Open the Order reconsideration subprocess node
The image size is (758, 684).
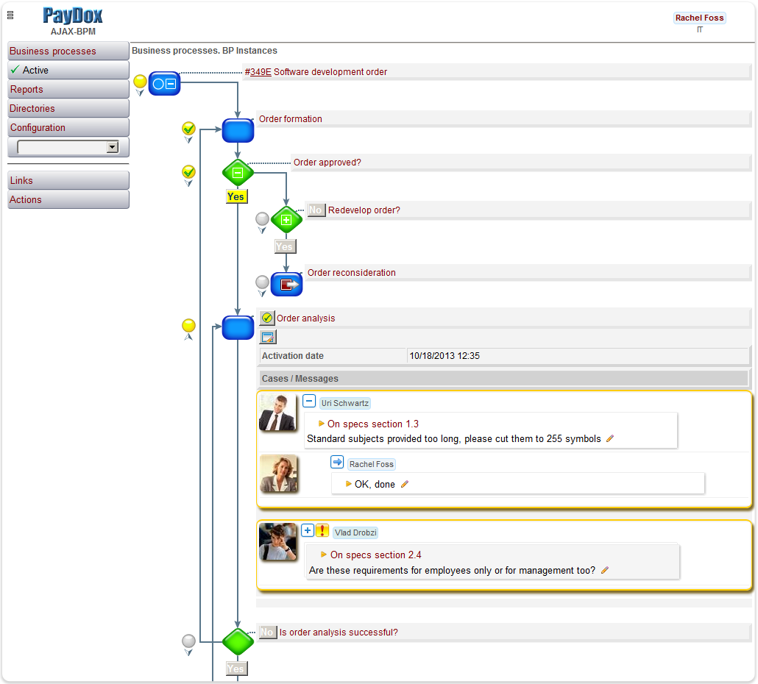tap(287, 284)
